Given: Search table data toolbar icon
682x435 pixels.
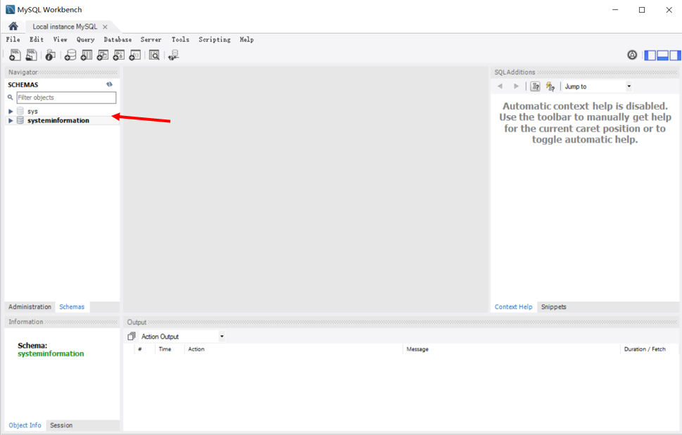Looking at the screenshot, I should [154, 55].
